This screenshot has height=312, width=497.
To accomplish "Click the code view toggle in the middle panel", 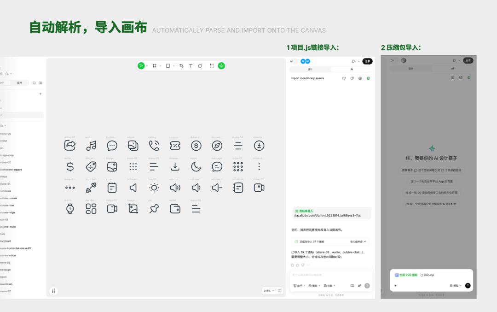I will [292, 61].
